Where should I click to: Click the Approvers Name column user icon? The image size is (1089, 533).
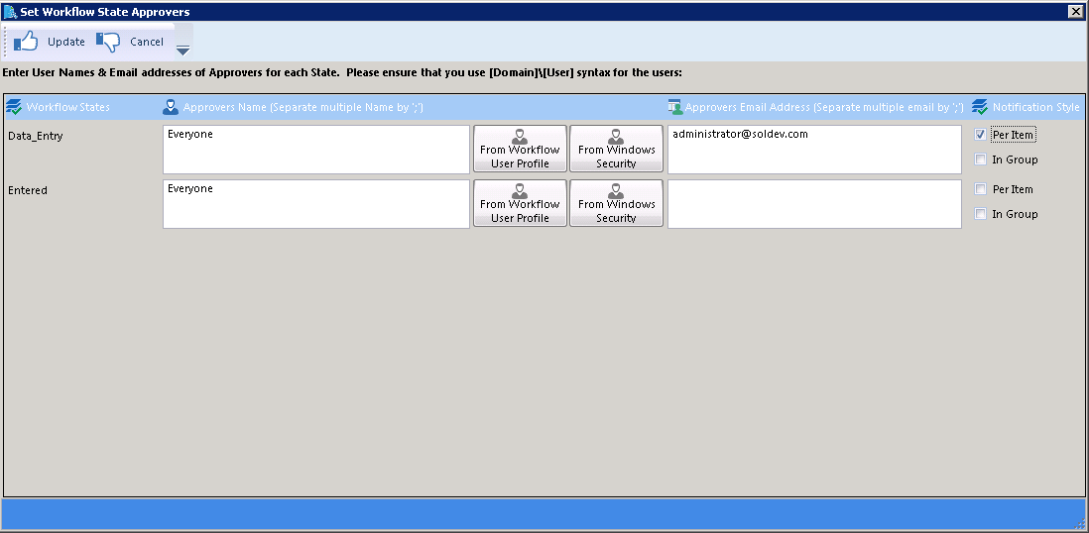click(171, 107)
